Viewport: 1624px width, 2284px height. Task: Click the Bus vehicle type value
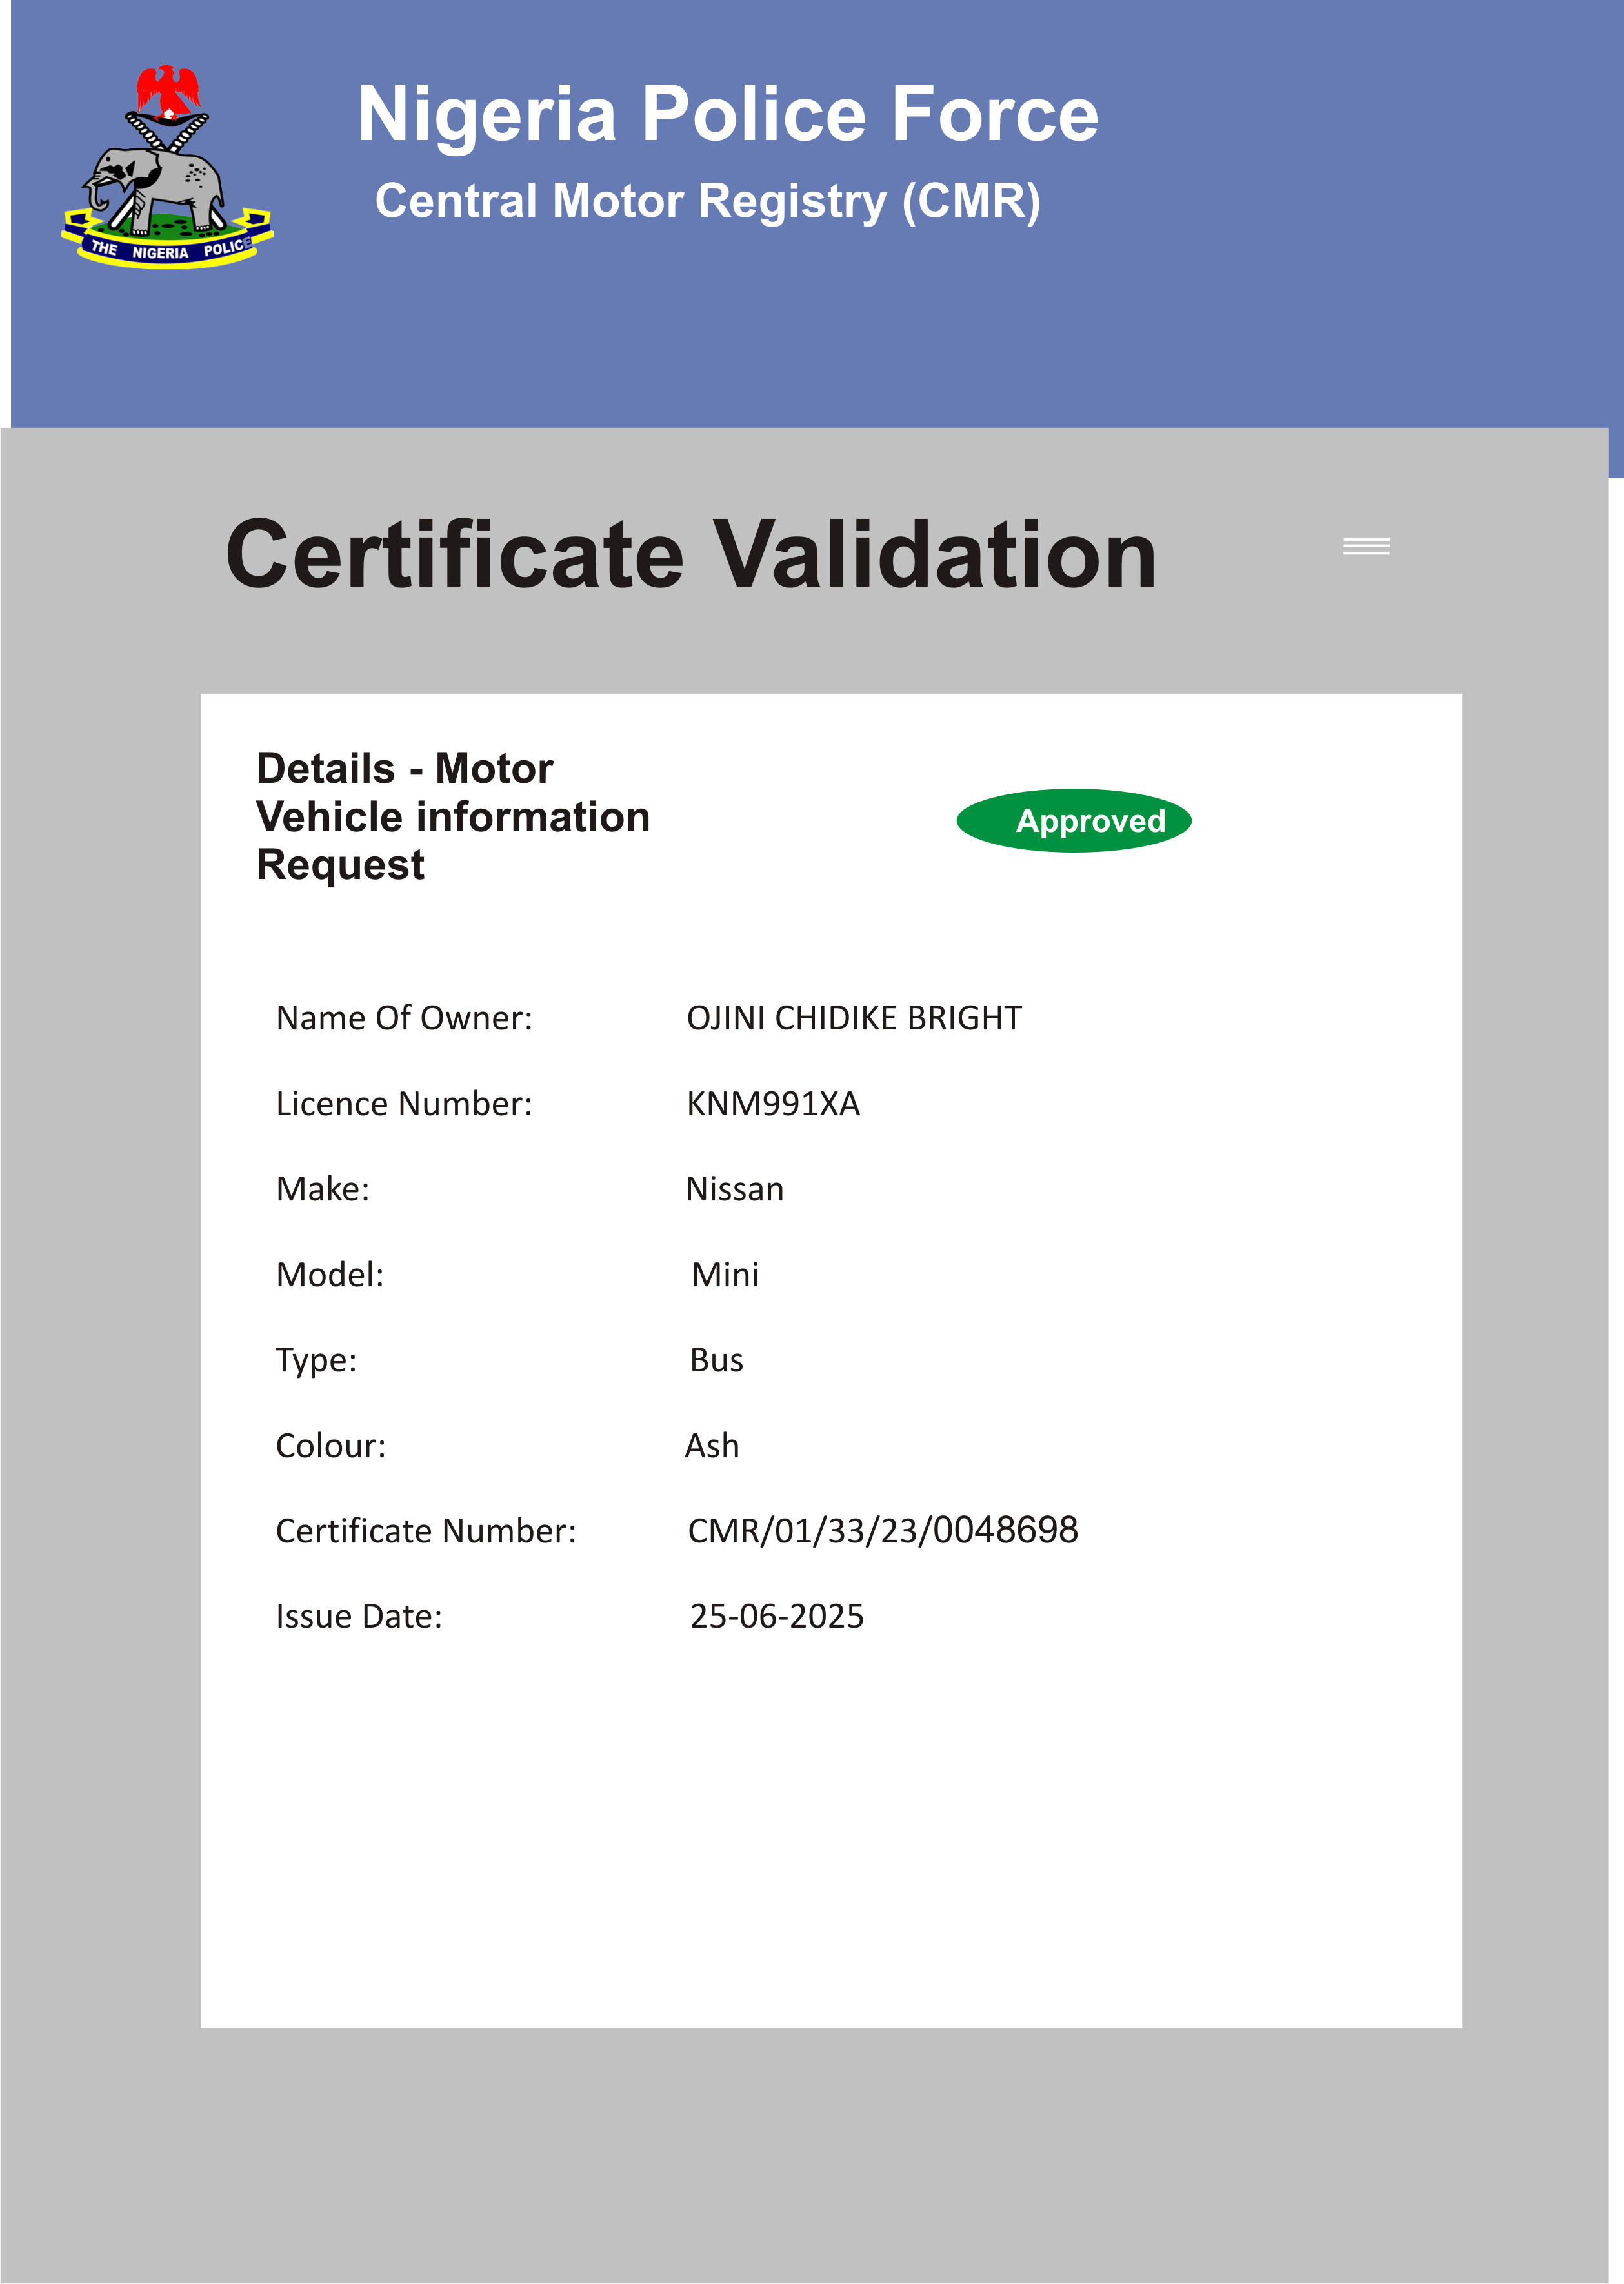pos(716,1360)
